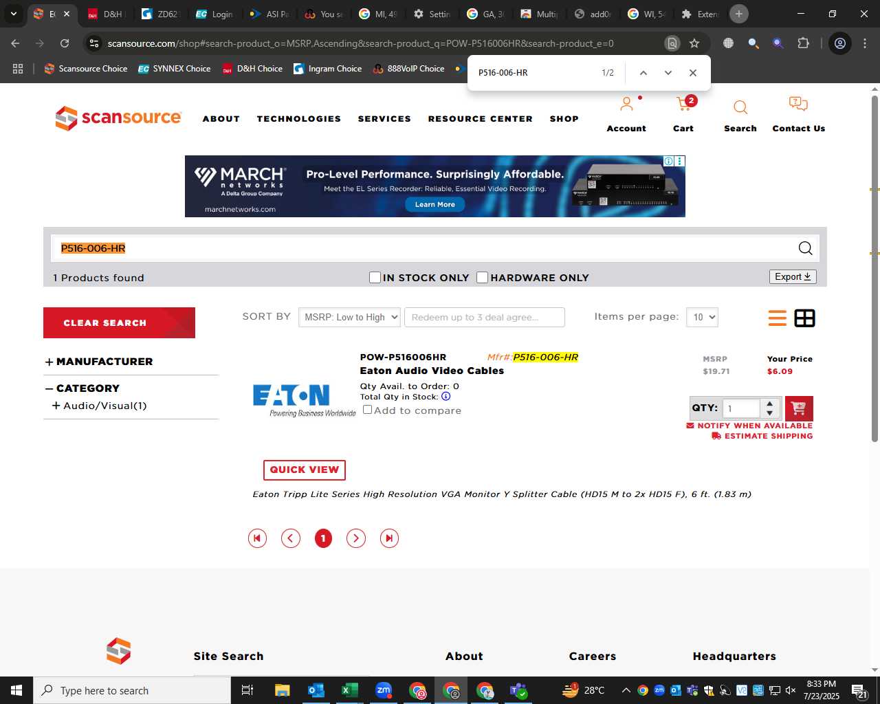Image resolution: width=880 pixels, height=704 pixels.
Task: Switch to the Login browser tab
Action: (215, 14)
